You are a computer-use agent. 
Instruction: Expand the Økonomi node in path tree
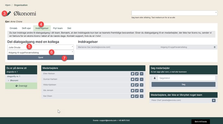[8, 81]
